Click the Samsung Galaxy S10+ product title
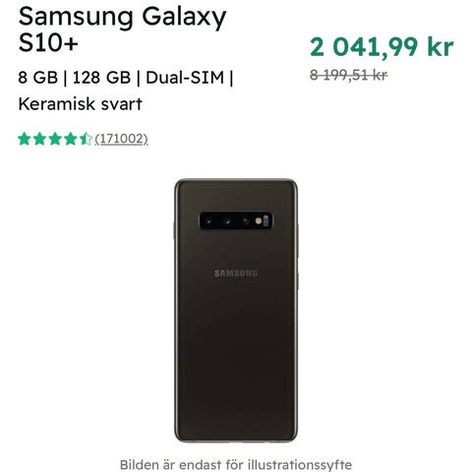The height and width of the screenshot is (472, 472). click(122, 29)
